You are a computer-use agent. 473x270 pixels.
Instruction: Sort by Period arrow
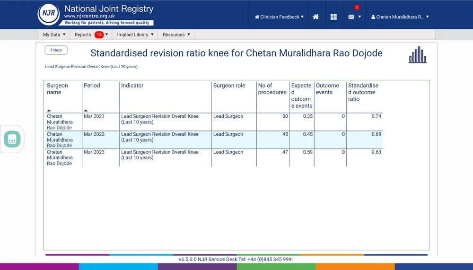(86, 111)
